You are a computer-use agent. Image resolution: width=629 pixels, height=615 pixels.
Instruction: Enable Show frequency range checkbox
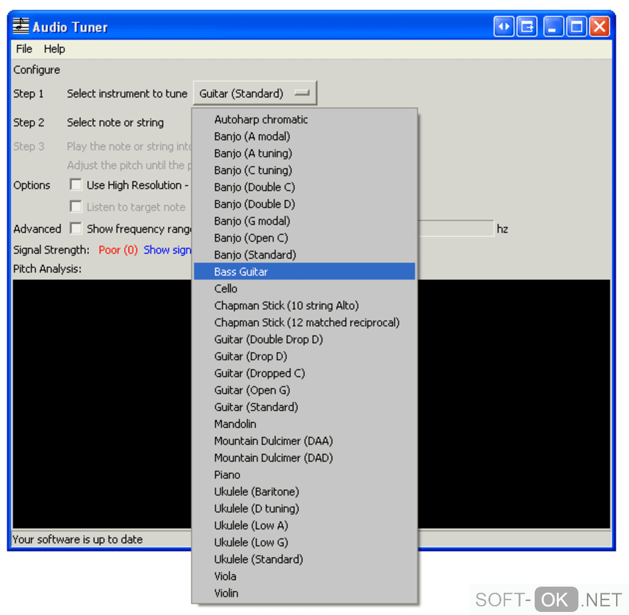(75, 228)
